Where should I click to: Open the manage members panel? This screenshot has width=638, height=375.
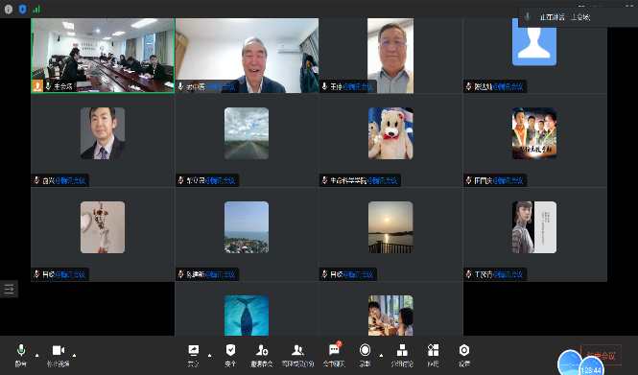(297, 355)
